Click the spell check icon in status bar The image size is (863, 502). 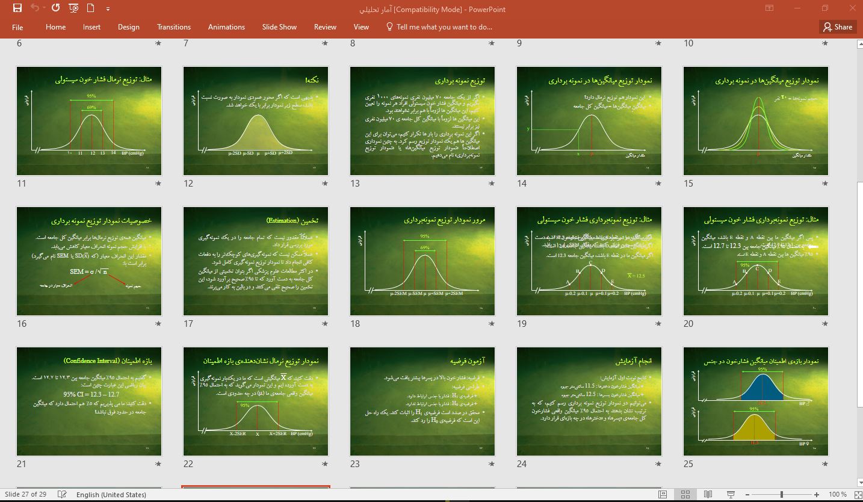(x=61, y=494)
